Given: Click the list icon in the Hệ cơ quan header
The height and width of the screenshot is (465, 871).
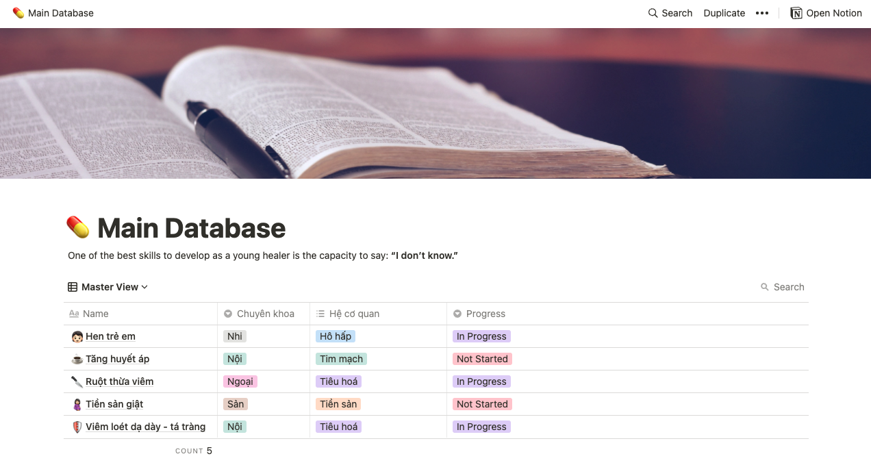Looking at the screenshot, I should pos(320,313).
